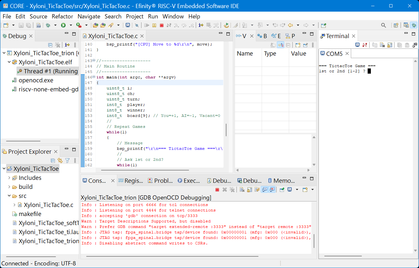This screenshot has height=268, width=419.
Task: Open dropdown arrow next to Run button
Action: coord(71,25)
